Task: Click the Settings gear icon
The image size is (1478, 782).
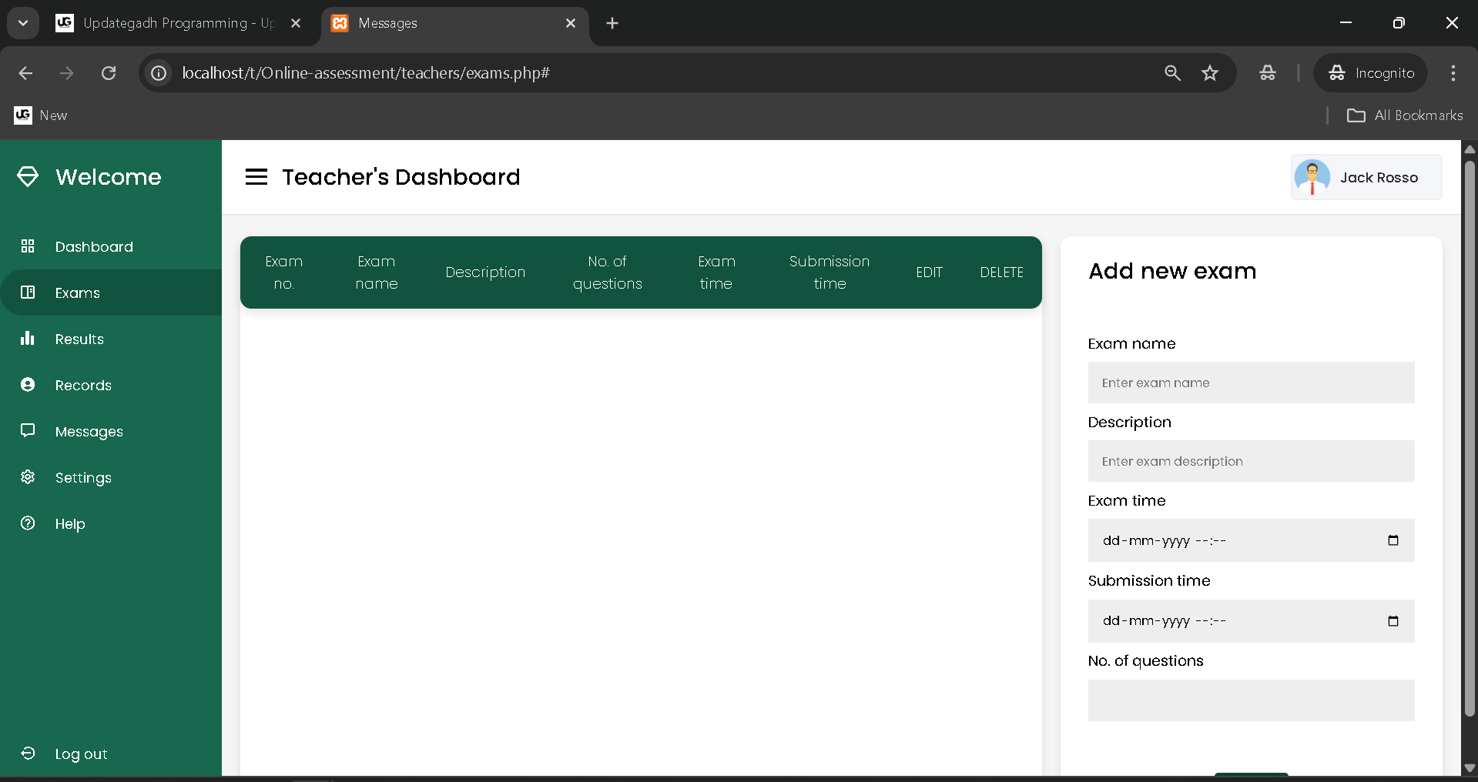Action: click(x=28, y=477)
